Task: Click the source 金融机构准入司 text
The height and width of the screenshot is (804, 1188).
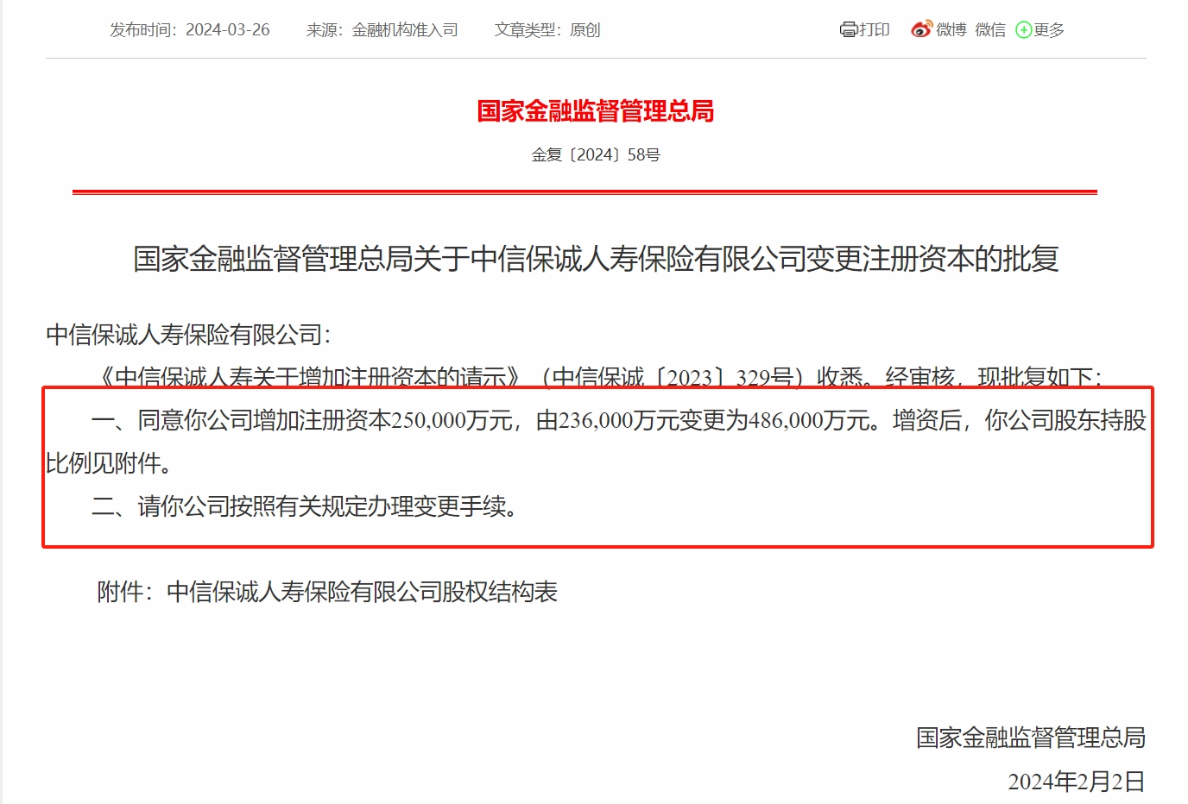Action: [405, 30]
